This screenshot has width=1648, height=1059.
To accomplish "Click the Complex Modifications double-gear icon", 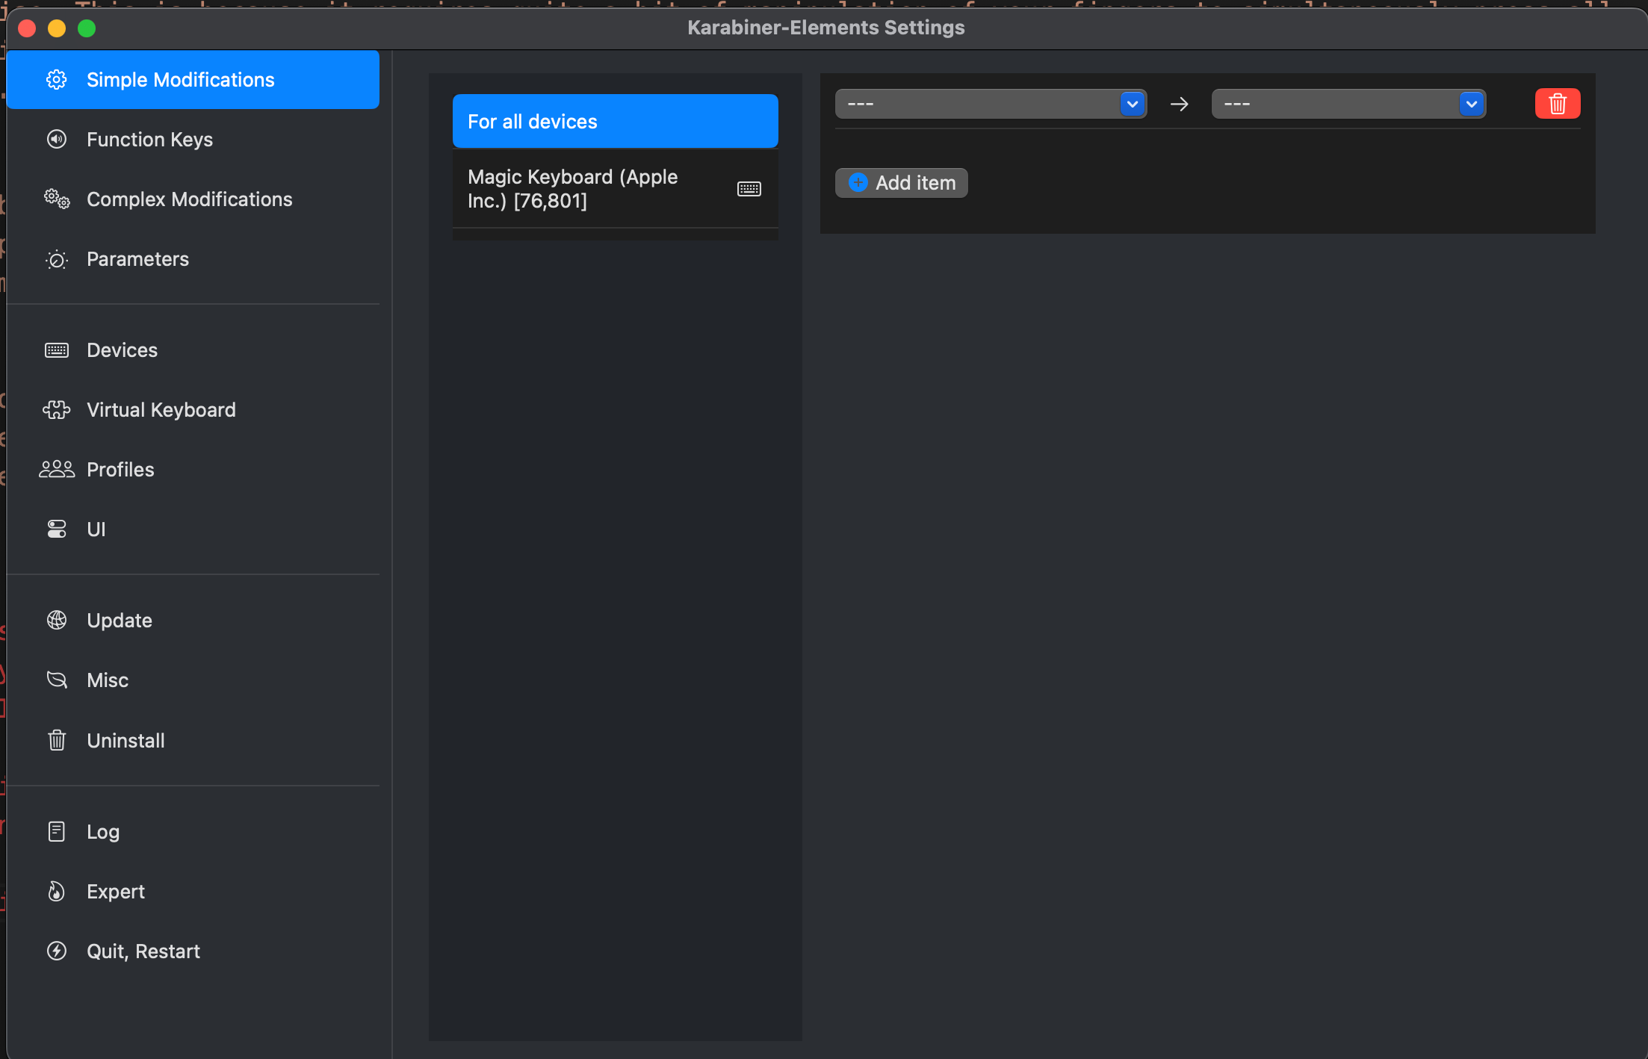I will pyautogui.click(x=57, y=199).
